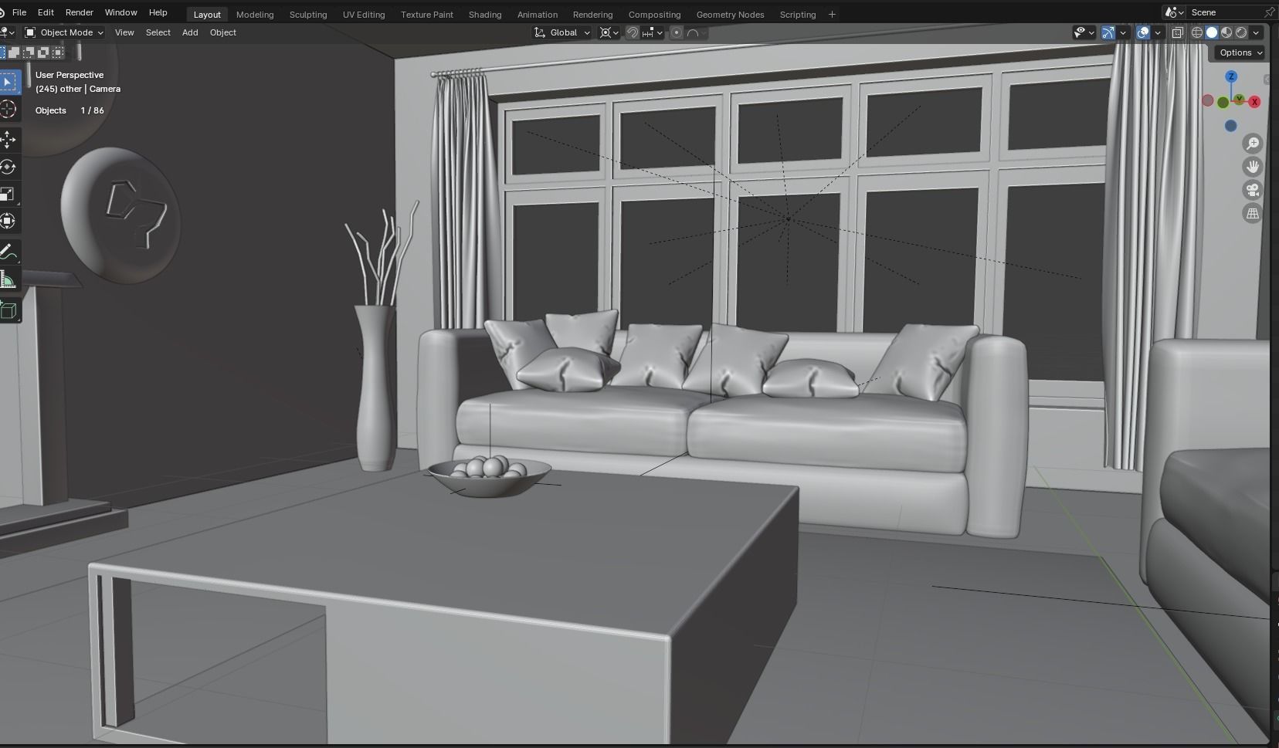Pin the Scene with pin icon
Viewport: 1279px width, 748px height.
(1269, 12)
